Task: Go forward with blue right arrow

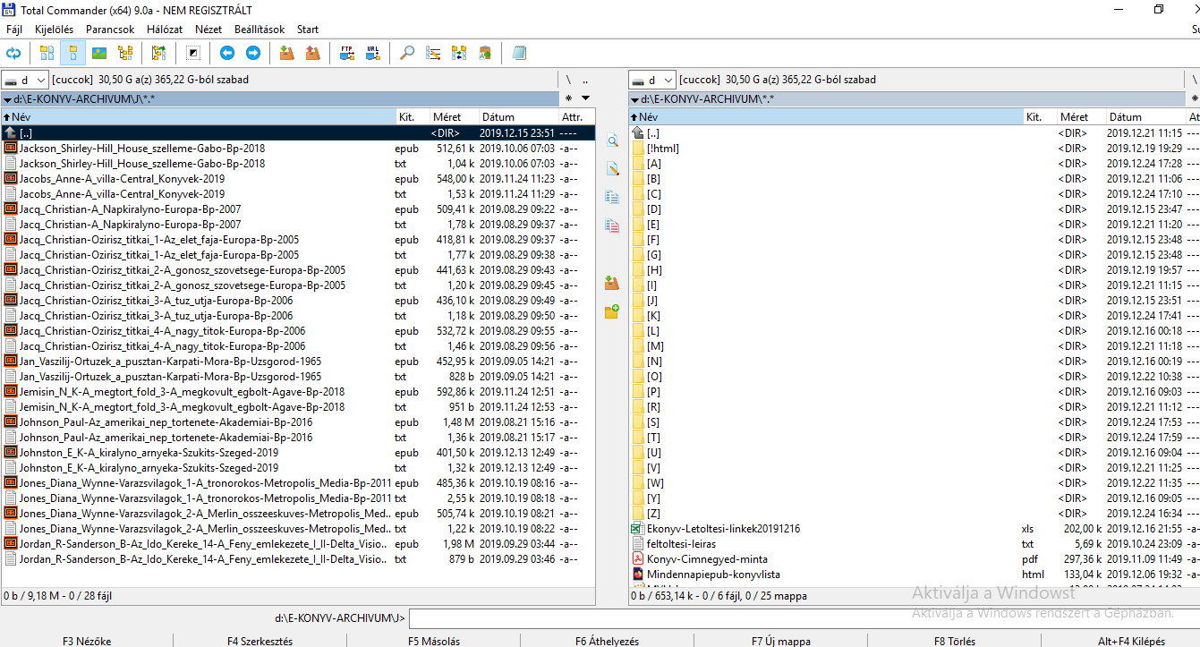Action: [x=253, y=53]
